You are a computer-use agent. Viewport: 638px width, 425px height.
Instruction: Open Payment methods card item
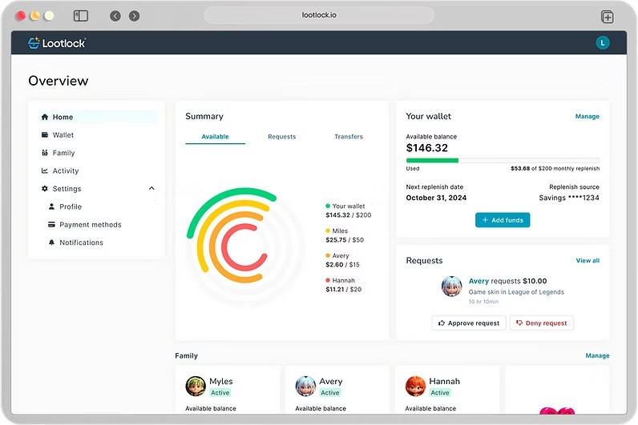pyautogui.click(x=90, y=225)
